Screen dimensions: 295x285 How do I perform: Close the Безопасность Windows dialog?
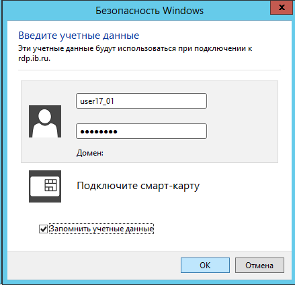[x=282, y=8]
